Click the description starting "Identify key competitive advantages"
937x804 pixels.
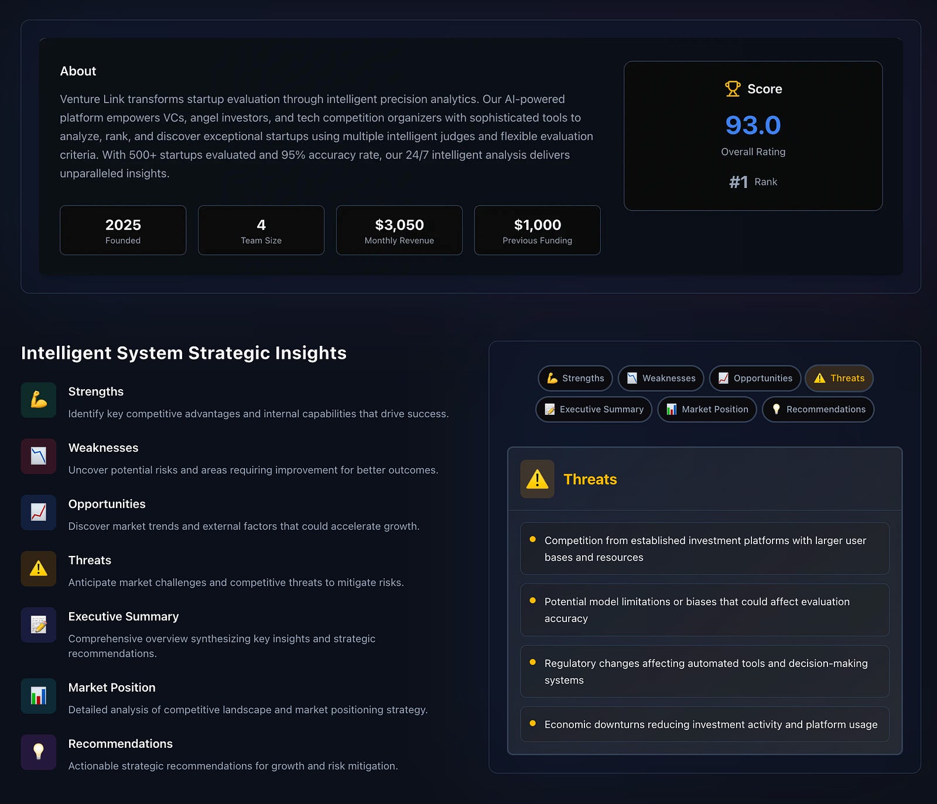click(258, 414)
